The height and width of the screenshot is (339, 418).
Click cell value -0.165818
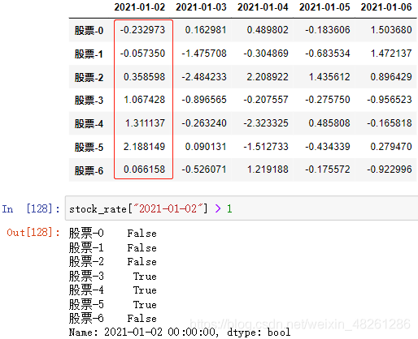pyautogui.click(x=390, y=123)
